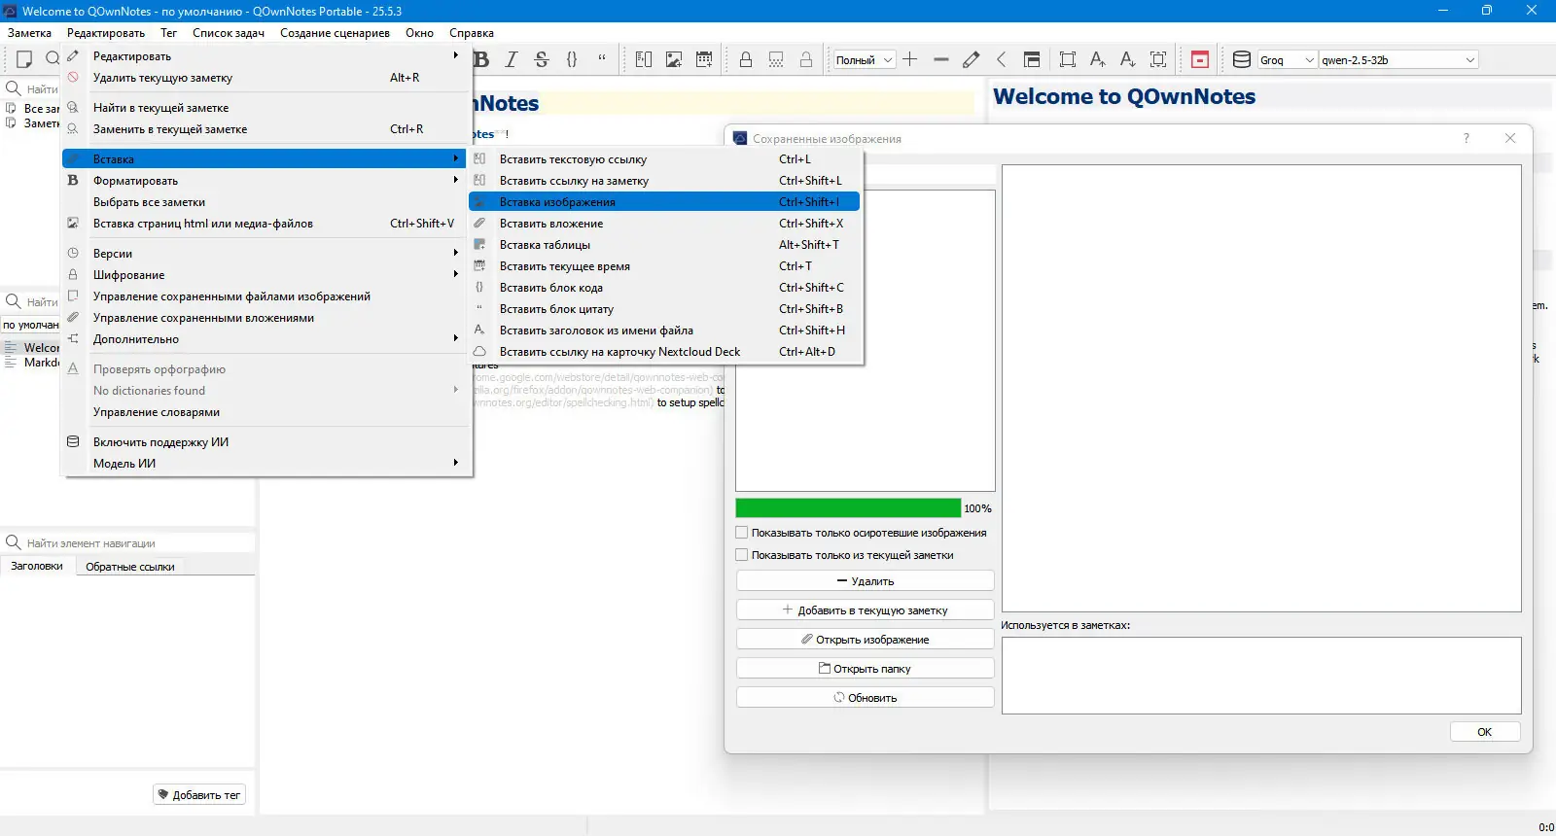
Task: Open the 'Список задач' menu
Action: click(229, 33)
